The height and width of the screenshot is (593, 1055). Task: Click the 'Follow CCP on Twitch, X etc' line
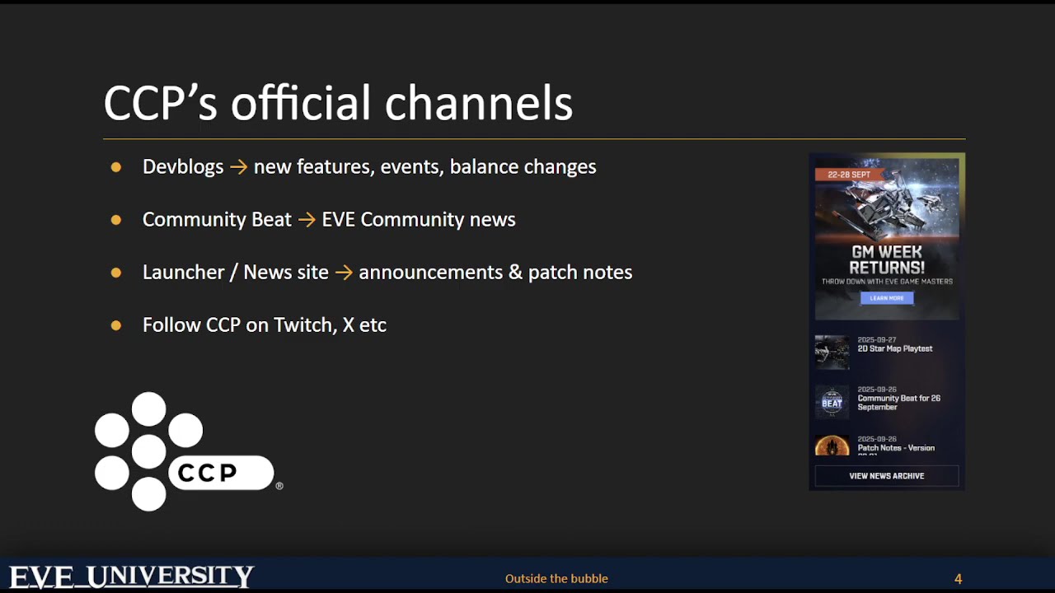click(265, 325)
